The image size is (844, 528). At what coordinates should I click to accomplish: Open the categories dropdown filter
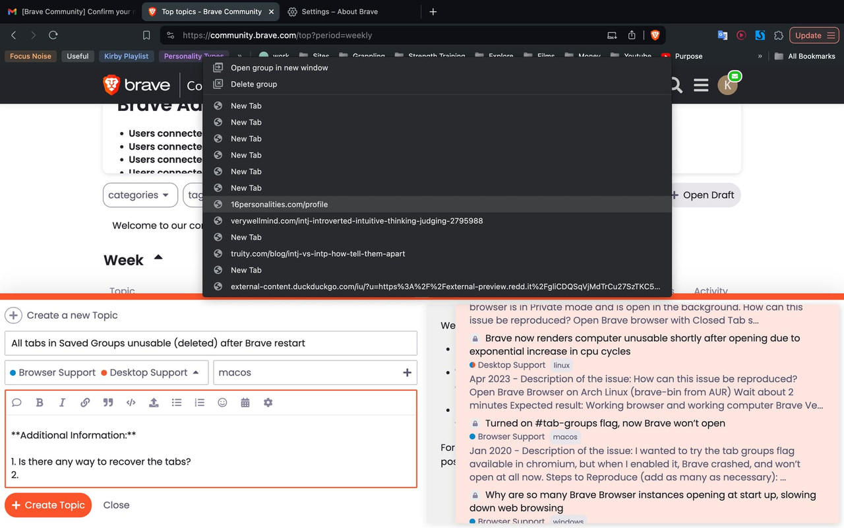tap(140, 195)
